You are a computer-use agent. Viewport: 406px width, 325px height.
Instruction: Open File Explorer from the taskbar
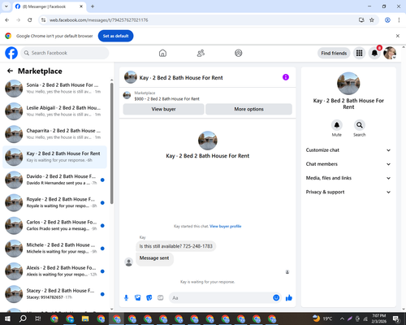(85, 318)
